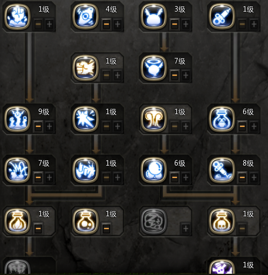Viewport: 268px width, 275px height.
Task: Remove a point from the bubbling potion skill
Action: click(106, 228)
